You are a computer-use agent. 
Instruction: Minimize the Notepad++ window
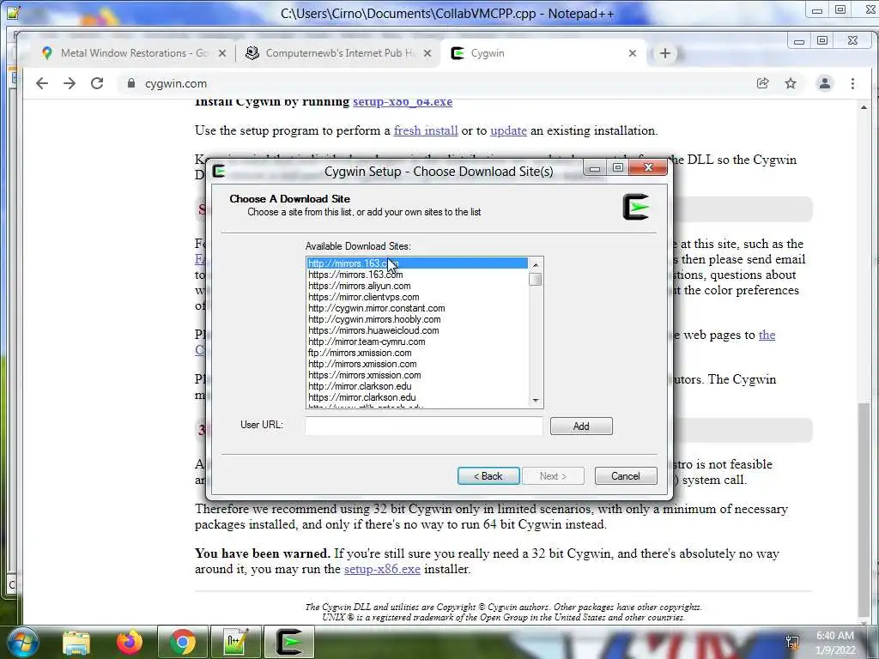(817, 10)
